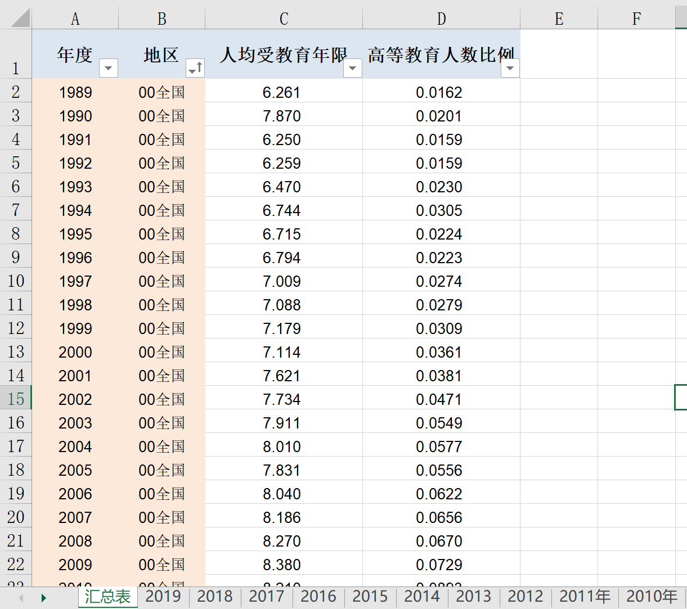The height and width of the screenshot is (609, 687).
Task: Switch to the 2019 sheet tab
Action: 163,596
